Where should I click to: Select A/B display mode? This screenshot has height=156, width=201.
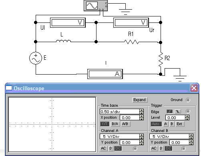click(x=125, y=124)
